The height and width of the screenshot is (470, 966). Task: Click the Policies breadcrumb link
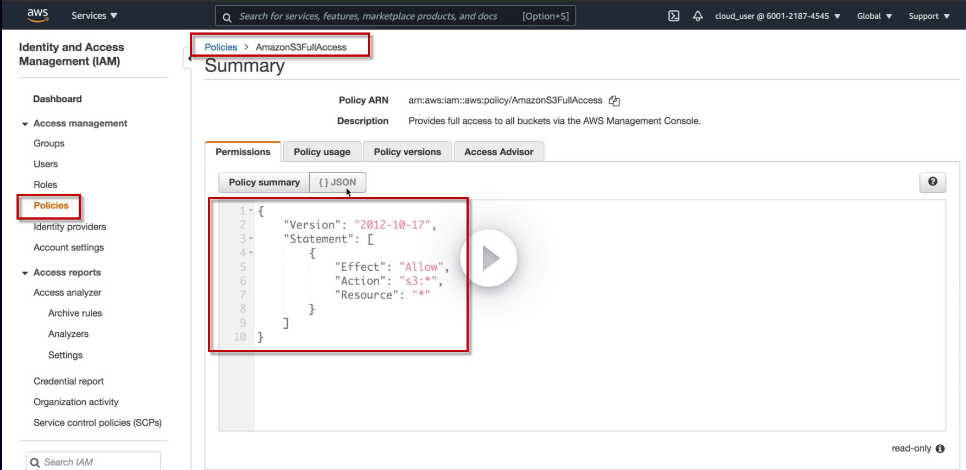[x=221, y=47]
